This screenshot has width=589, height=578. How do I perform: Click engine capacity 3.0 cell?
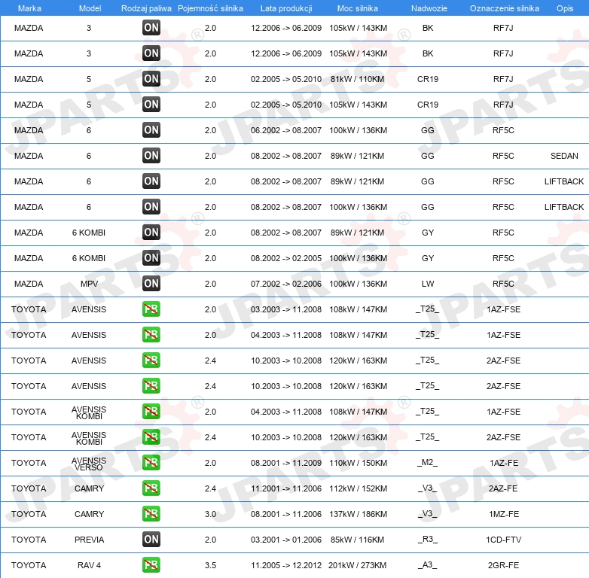(x=210, y=514)
